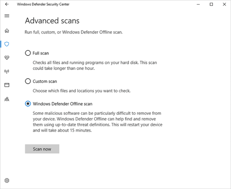
Task: Go back using the title bar arrow
Action: click(x=7, y=4)
